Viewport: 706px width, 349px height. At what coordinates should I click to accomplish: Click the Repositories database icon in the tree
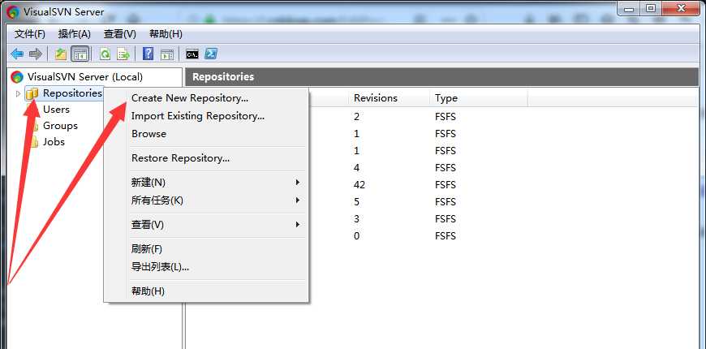pos(32,93)
